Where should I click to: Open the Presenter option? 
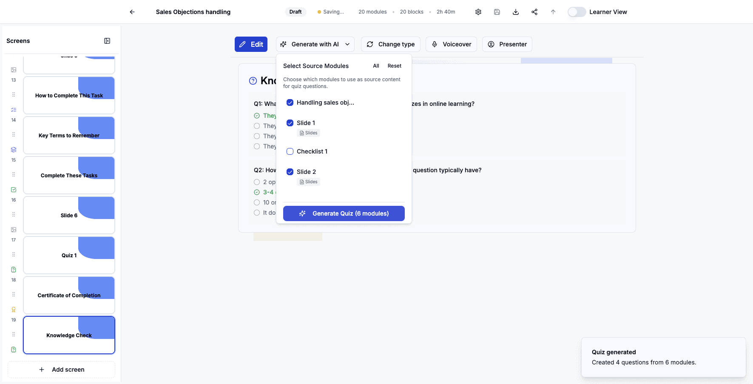pos(507,44)
